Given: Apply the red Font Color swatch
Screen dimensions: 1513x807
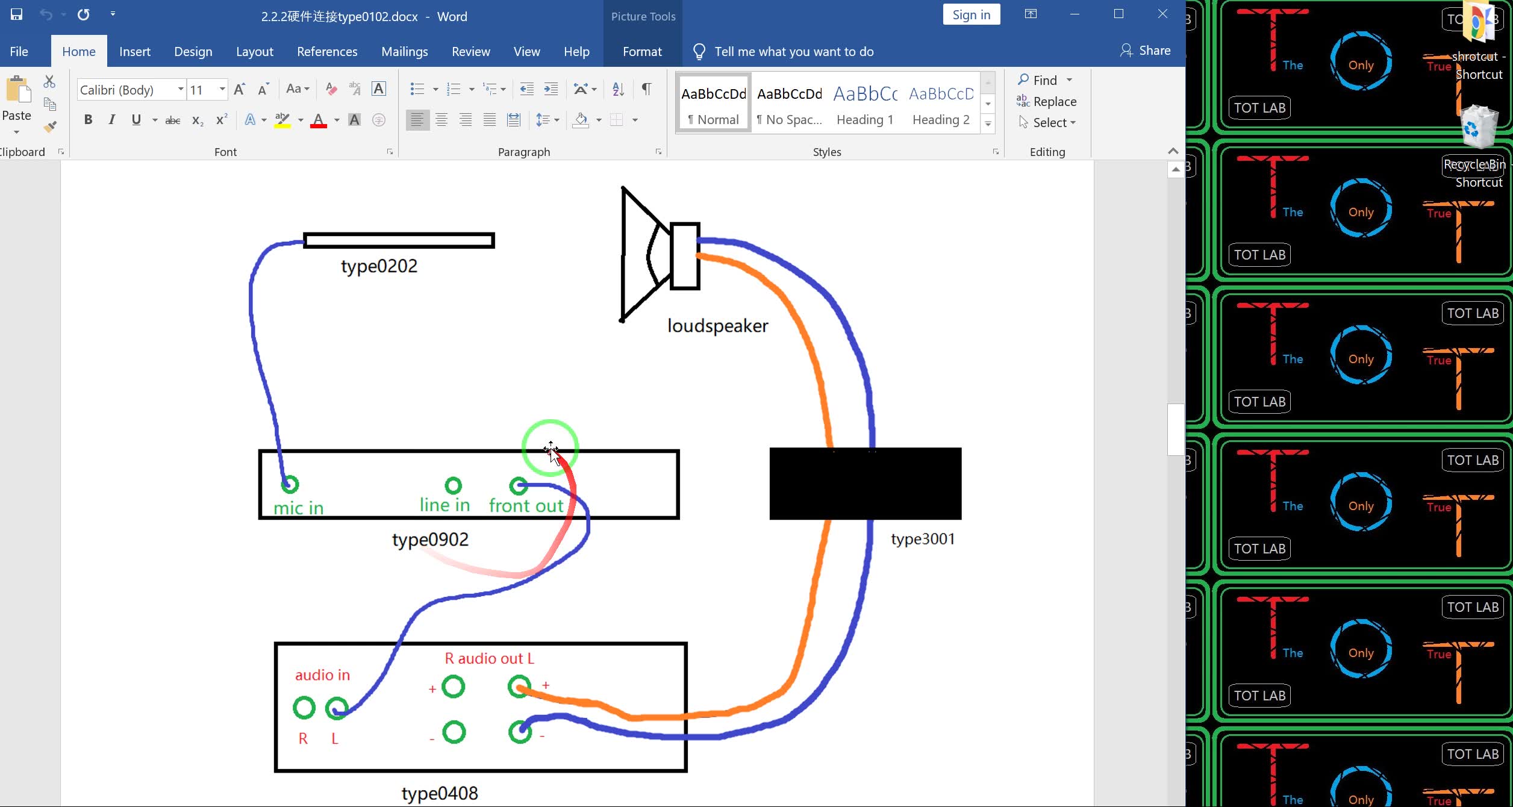Looking at the screenshot, I should pos(319,120).
